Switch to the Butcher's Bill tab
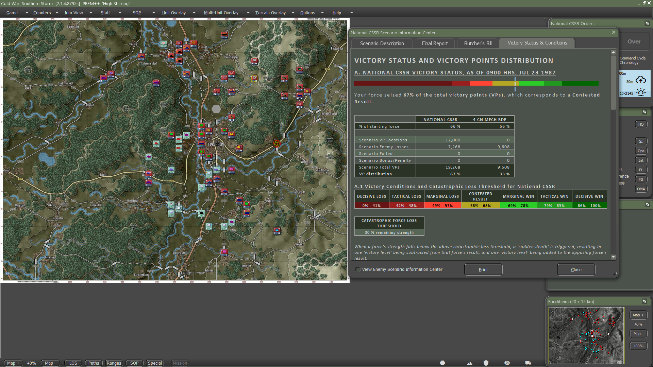 click(x=478, y=43)
